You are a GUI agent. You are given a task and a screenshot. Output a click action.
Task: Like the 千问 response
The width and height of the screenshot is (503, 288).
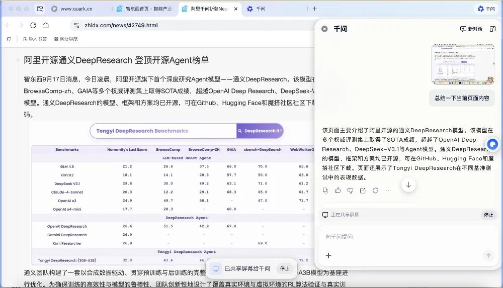338,190
